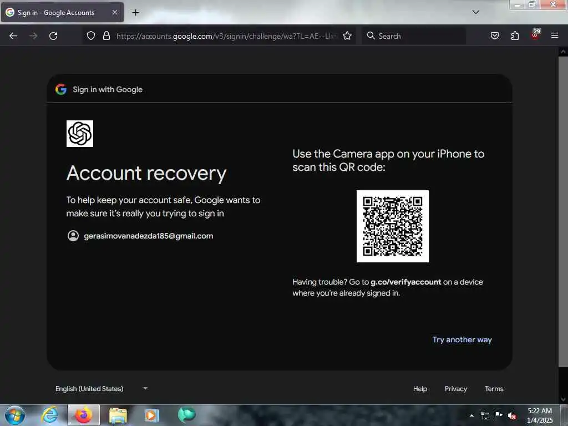Open the Action Center flag icon
The image size is (568, 426).
(499, 415)
